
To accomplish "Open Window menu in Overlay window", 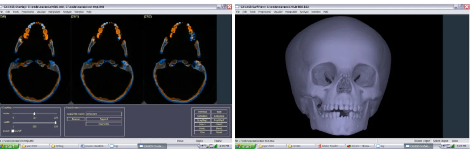I will pyautogui.click(x=79, y=12).
